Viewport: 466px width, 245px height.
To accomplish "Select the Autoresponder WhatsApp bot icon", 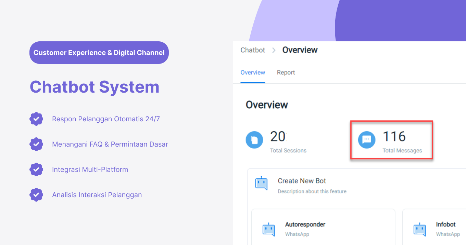I will coord(269,229).
